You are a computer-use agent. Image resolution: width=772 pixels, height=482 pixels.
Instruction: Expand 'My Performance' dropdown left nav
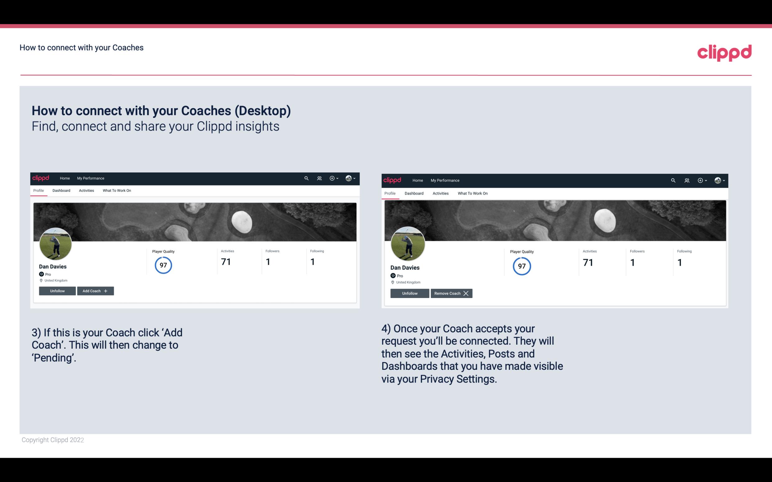point(90,178)
